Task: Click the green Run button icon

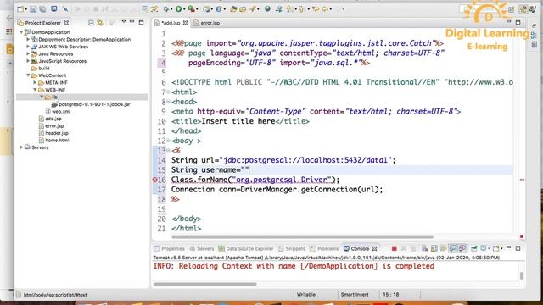Action: 178,9
